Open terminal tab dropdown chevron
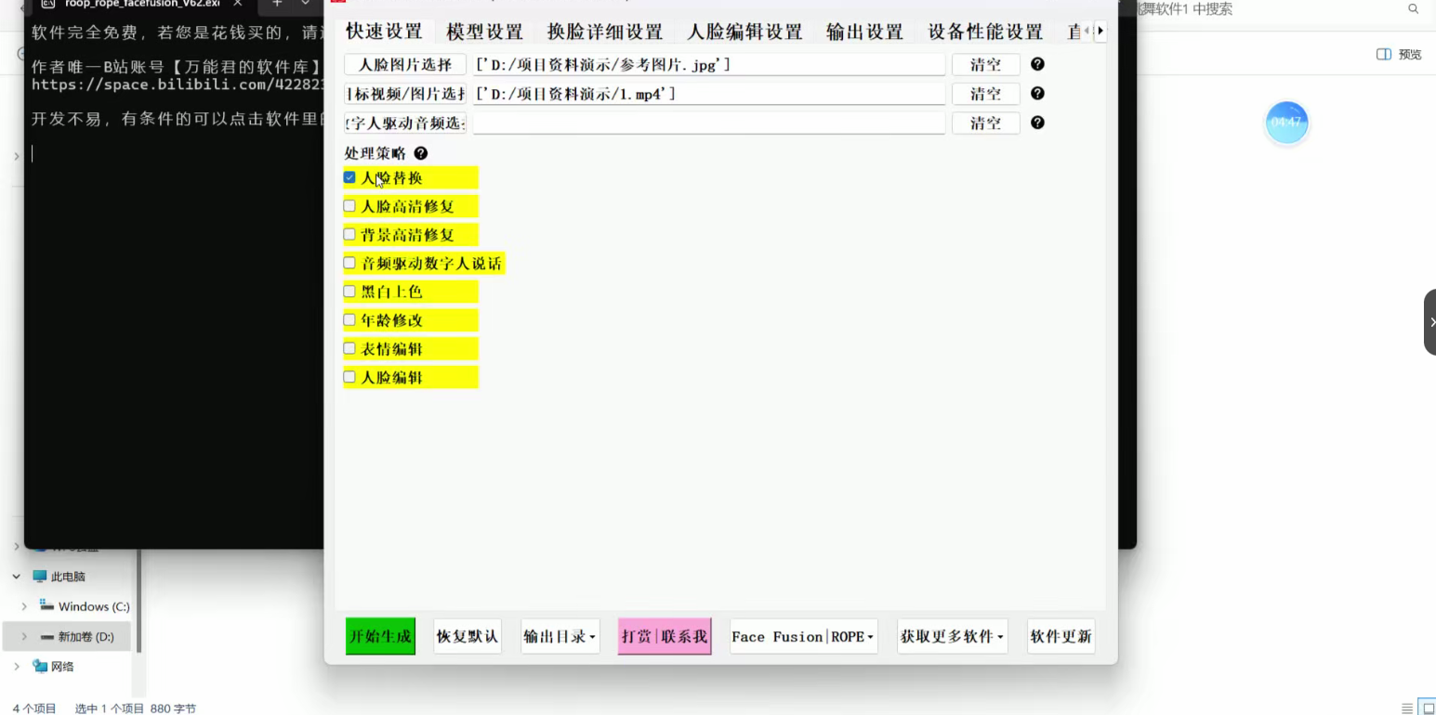 pyautogui.click(x=305, y=4)
